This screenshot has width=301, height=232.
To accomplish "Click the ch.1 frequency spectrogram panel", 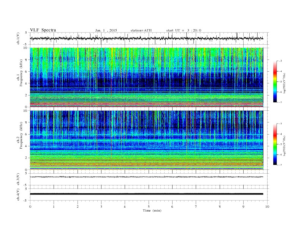I will click(x=147, y=77).
